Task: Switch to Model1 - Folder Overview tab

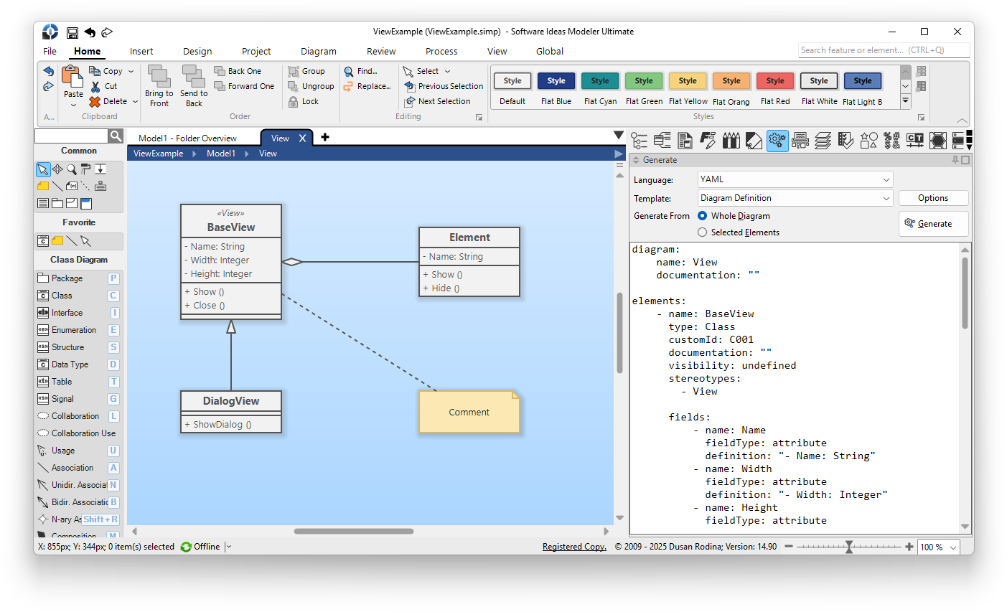Action: click(x=187, y=138)
